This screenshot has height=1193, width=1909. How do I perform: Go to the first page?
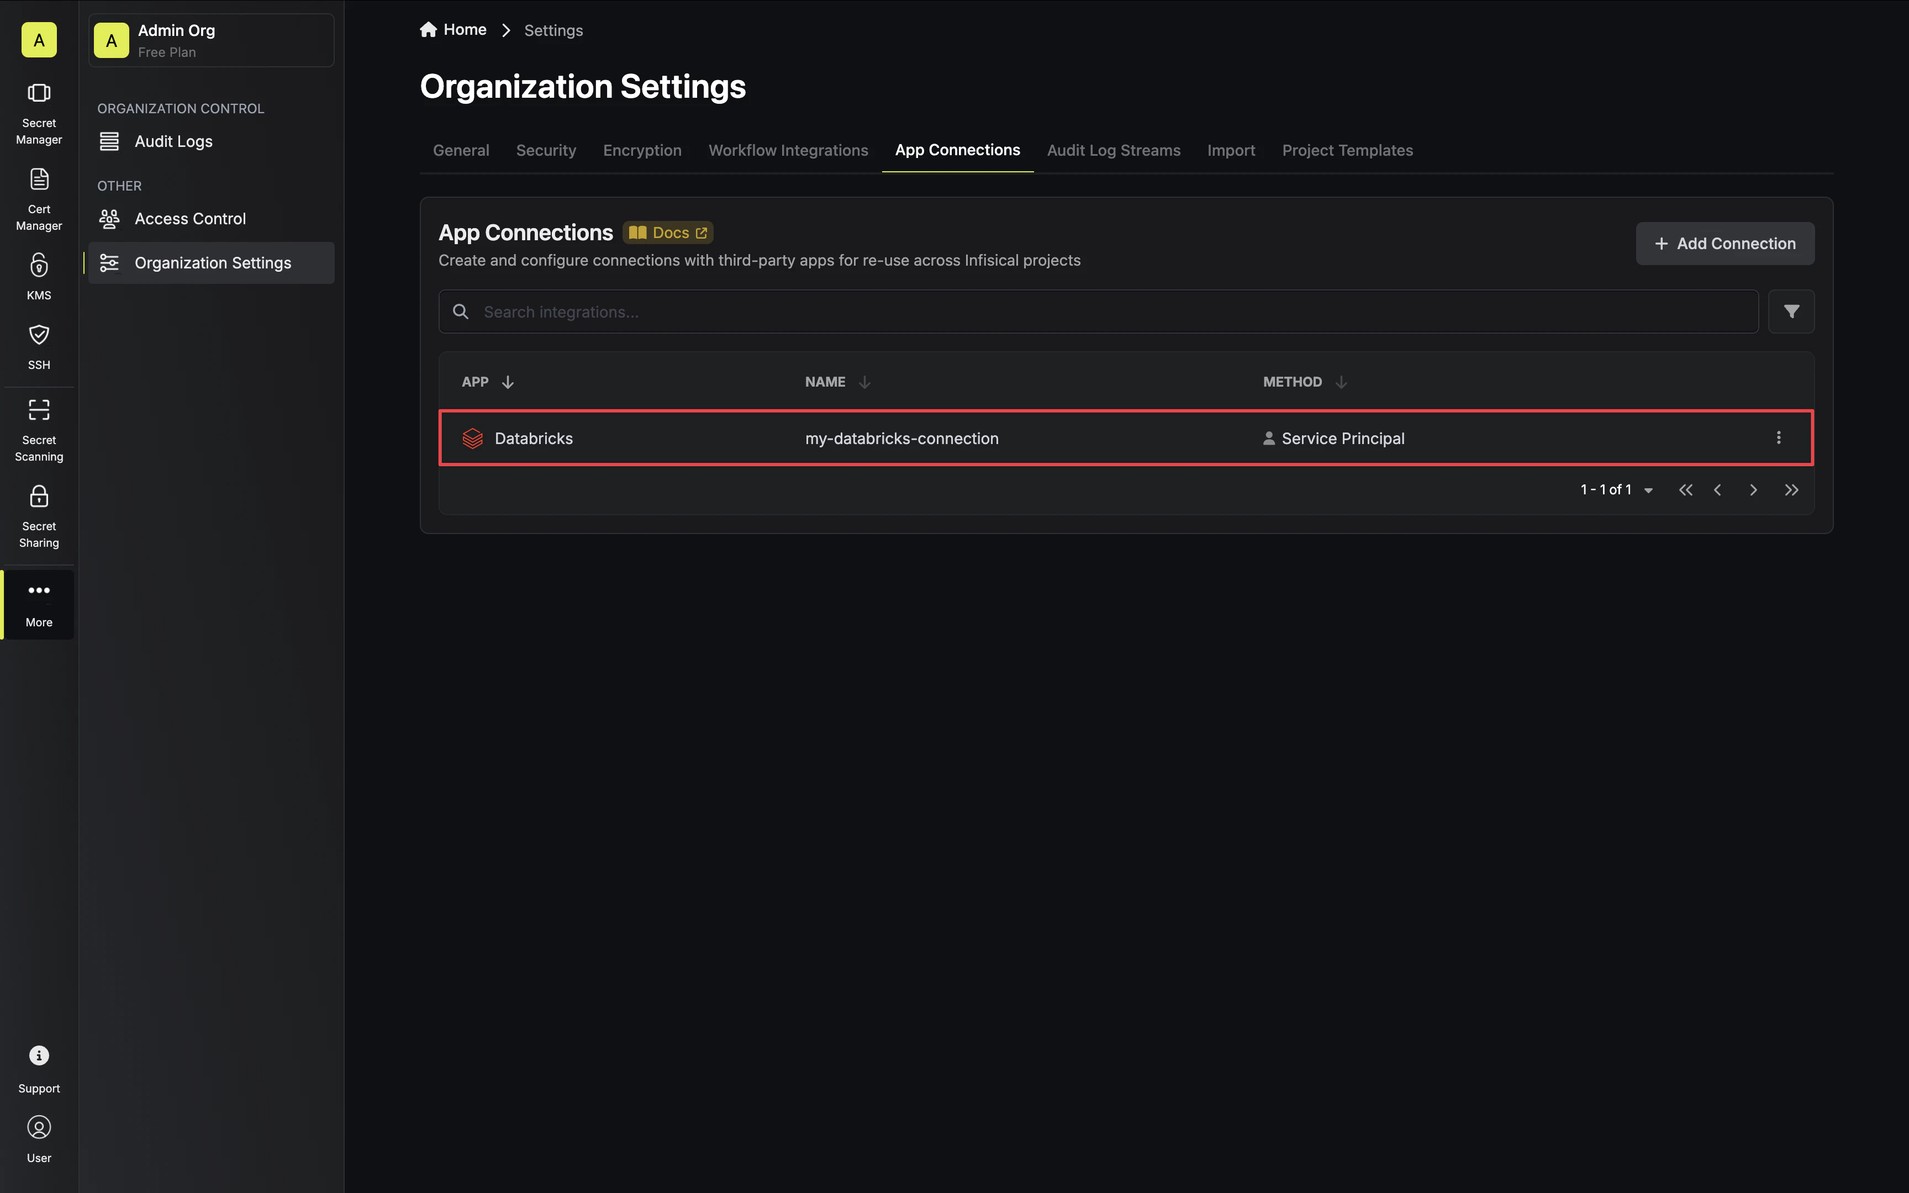1686,490
